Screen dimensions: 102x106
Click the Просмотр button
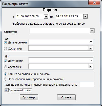(x=29, y=97)
